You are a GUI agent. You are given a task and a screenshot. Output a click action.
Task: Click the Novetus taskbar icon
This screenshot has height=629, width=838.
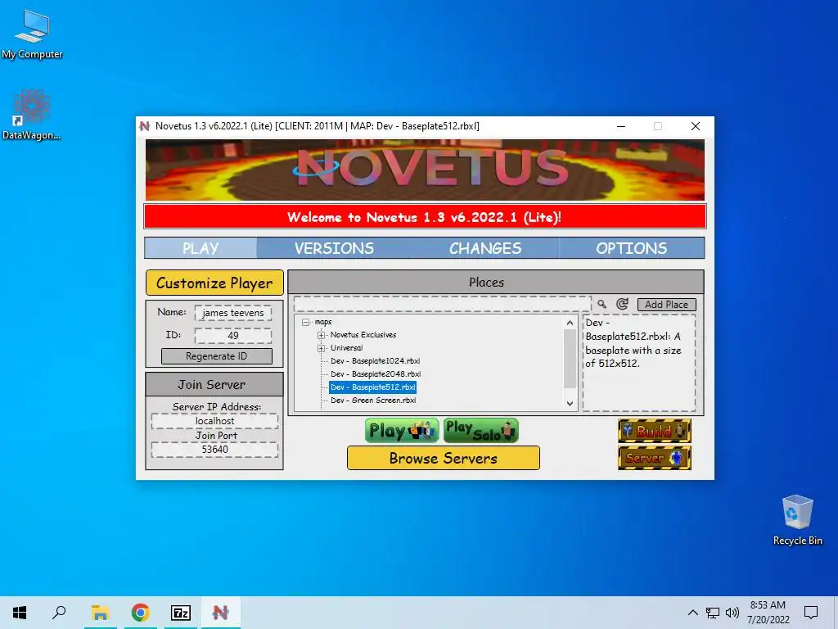(x=221, y=613)
